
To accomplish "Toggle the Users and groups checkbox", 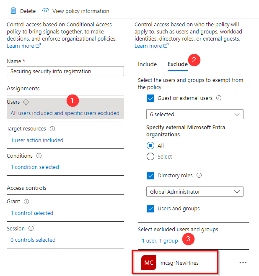I will [151, 209].
